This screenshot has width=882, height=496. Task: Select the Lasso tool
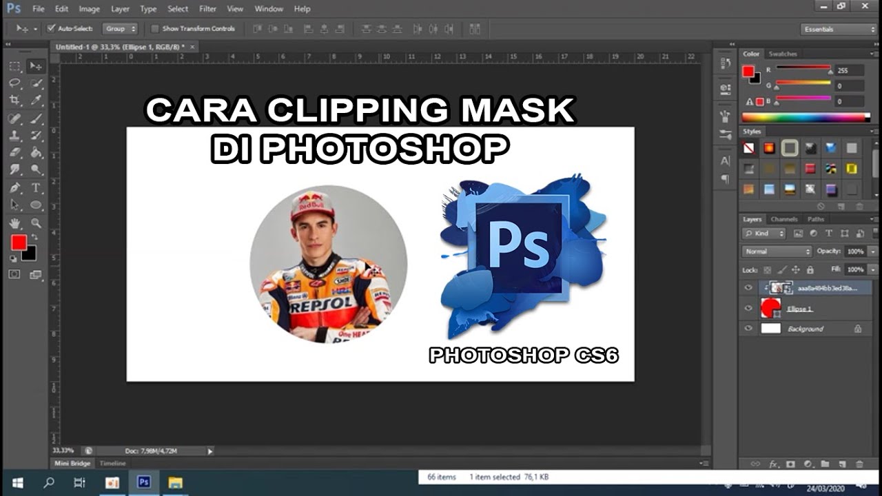click(x=14, y=83)
